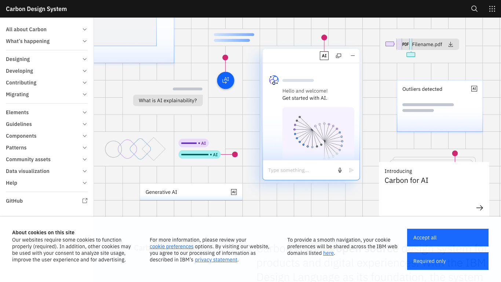Expand What's happening in the sidebar
Viewport: 501px width, 282px height.
(47, 41)
